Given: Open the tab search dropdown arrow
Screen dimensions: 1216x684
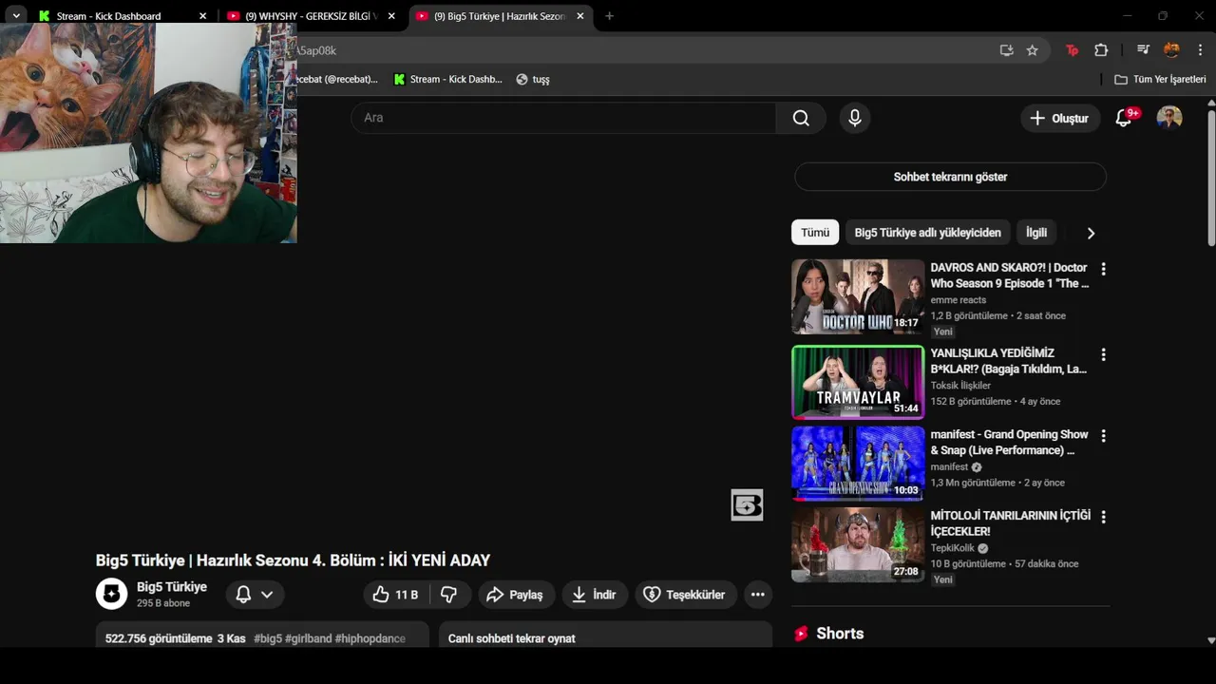Looking at the screenshot, I should (x=16, y=16).
